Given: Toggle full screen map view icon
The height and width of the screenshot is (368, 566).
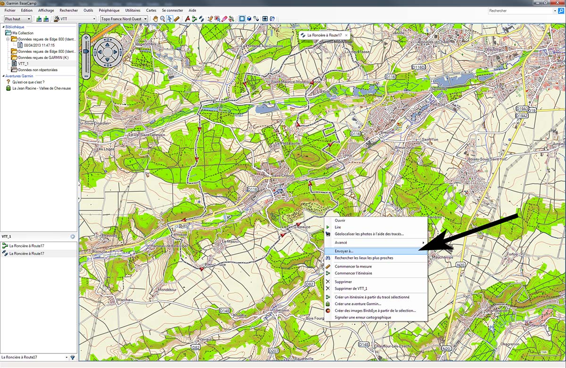Looking at the screenshot, I should click(265, 19).
